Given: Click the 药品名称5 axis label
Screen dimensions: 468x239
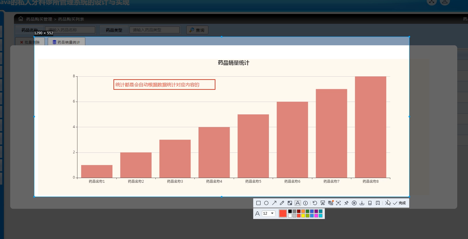Looking at the screenshot, I should (253, 181).
